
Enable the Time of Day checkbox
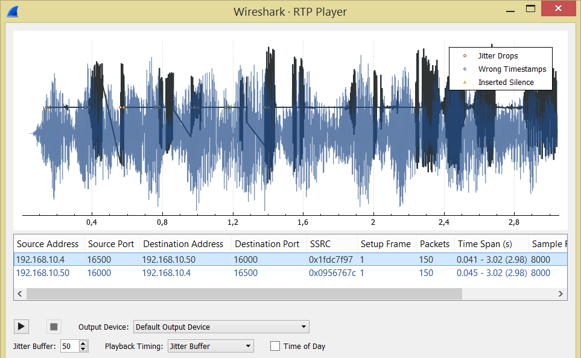pyautogui.click(x=275, y=346)
